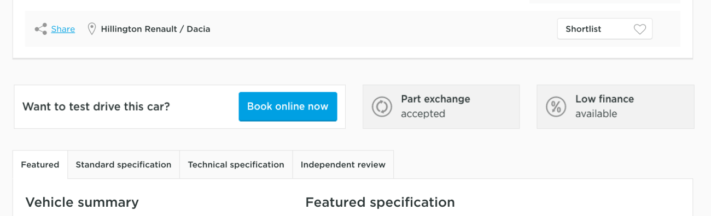
Task: Click the Featured specification heading
Action: pyautogui.click(x=380, y=202)
